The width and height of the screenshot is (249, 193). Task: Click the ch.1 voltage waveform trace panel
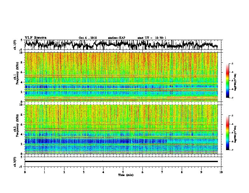pos(123,45)
